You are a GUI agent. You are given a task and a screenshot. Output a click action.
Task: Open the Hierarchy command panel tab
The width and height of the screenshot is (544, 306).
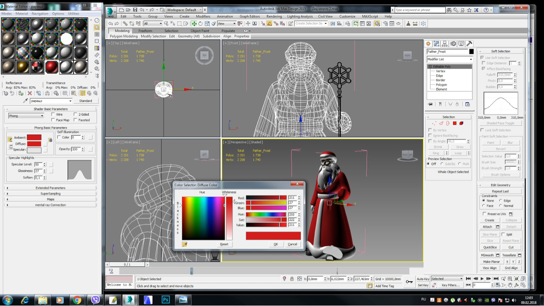click(444, 44)
